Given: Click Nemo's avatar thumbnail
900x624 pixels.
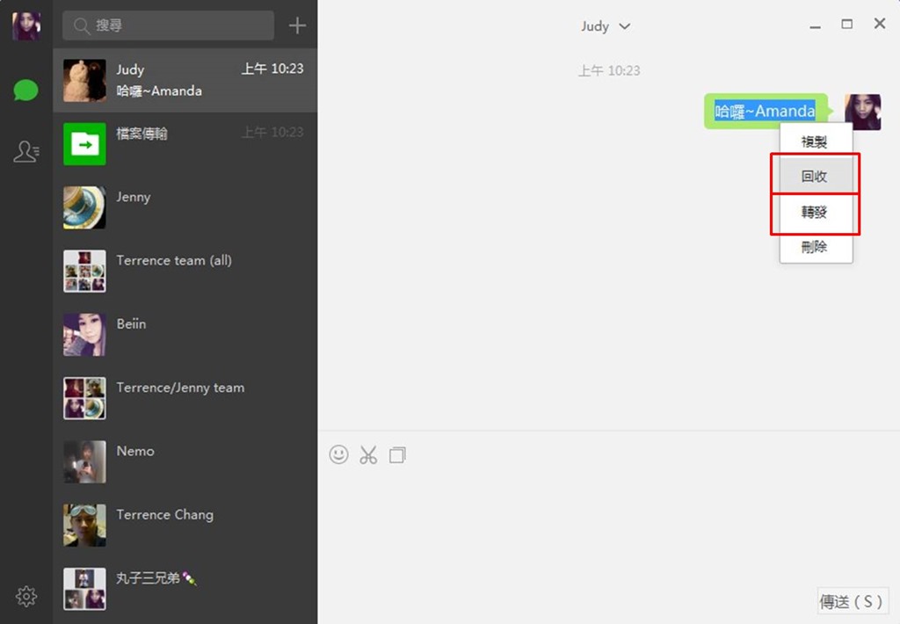Looking at the screenshot, I should pos(84,461).
